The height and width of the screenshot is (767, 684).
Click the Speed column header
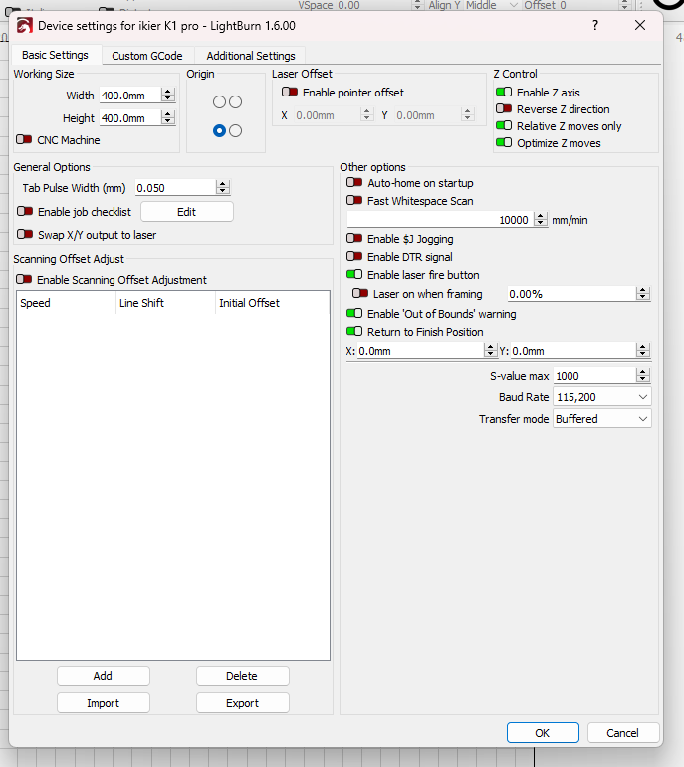pyautogui.click(x=67, y=303)
